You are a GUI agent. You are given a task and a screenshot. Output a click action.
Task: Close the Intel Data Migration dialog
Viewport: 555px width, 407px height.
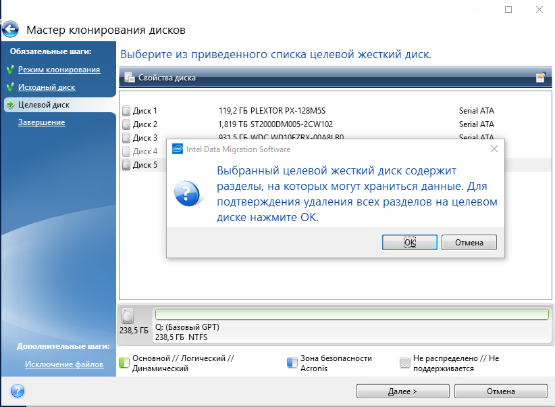click(x=494, y=149)
